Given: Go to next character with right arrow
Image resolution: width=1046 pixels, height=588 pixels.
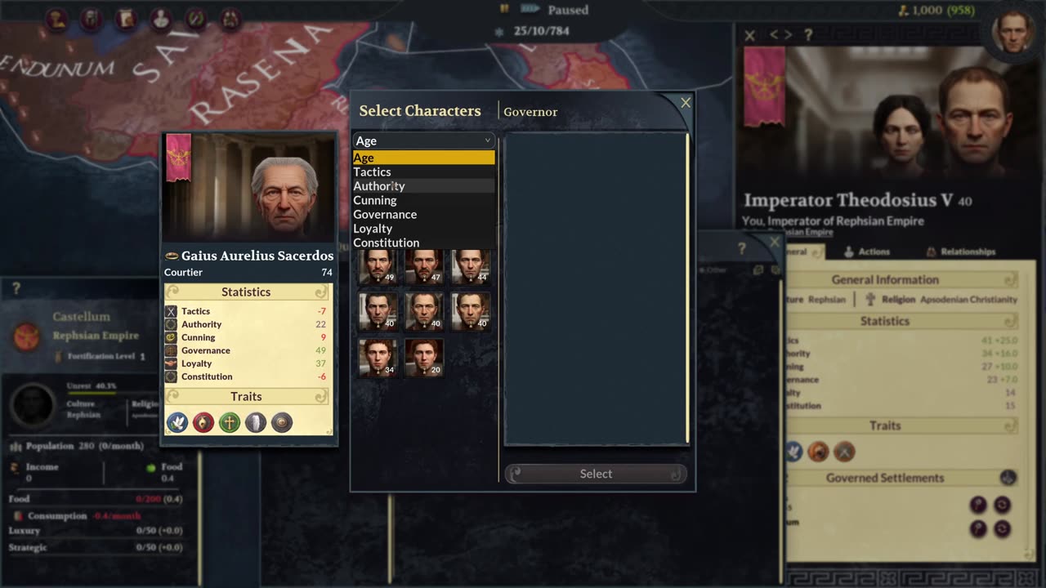Looking at the screenshot, I should point(788,35).
